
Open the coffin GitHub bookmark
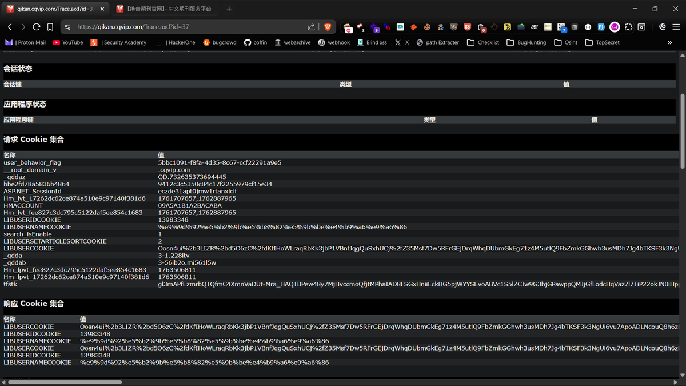click(256, 42)
